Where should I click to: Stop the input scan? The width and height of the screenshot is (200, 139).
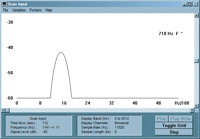point(174,132)
